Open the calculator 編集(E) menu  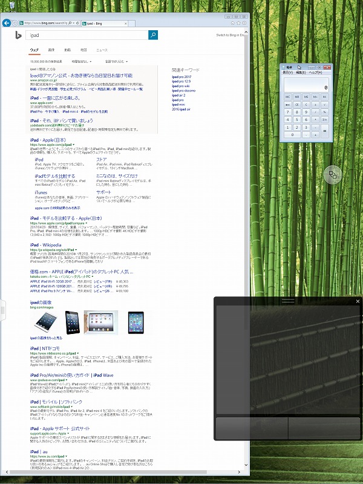(301, 73)
